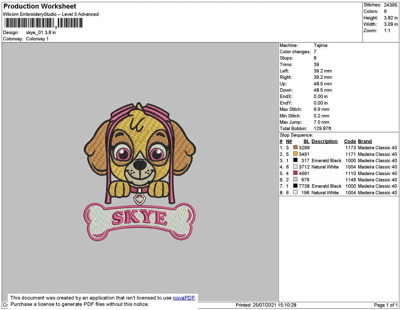Viewport: 401px width, 310px height.
Task: Select the Total Bobbin value "129.87ft"
Action: coord(322,128)
